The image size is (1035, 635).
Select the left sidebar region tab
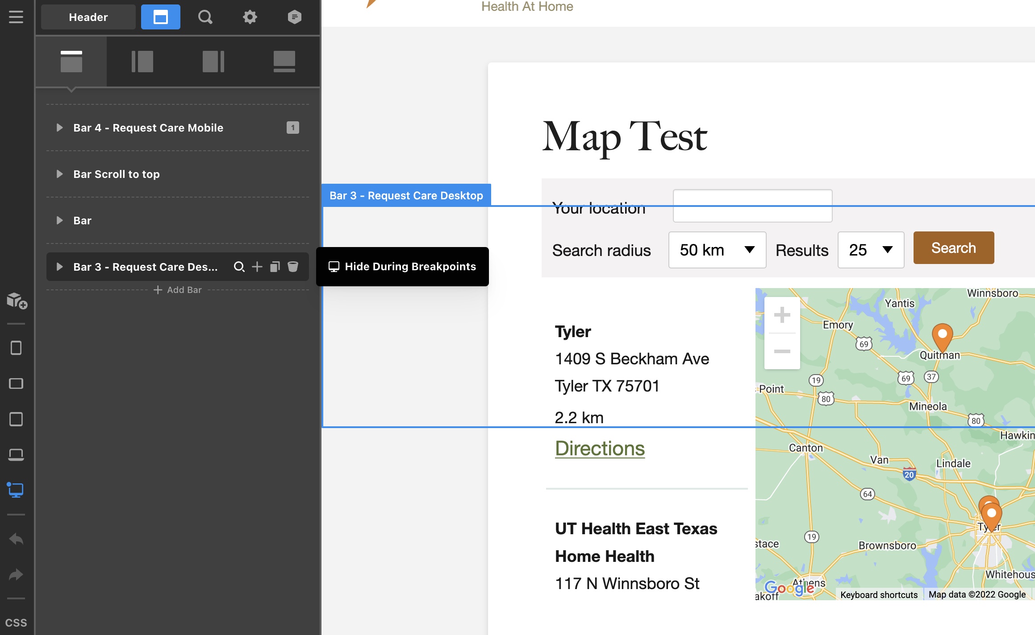click(x=142, y=62)
